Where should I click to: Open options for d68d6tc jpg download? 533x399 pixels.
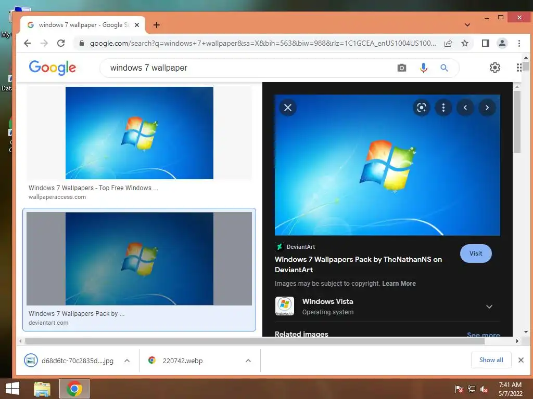coord(127,361)
